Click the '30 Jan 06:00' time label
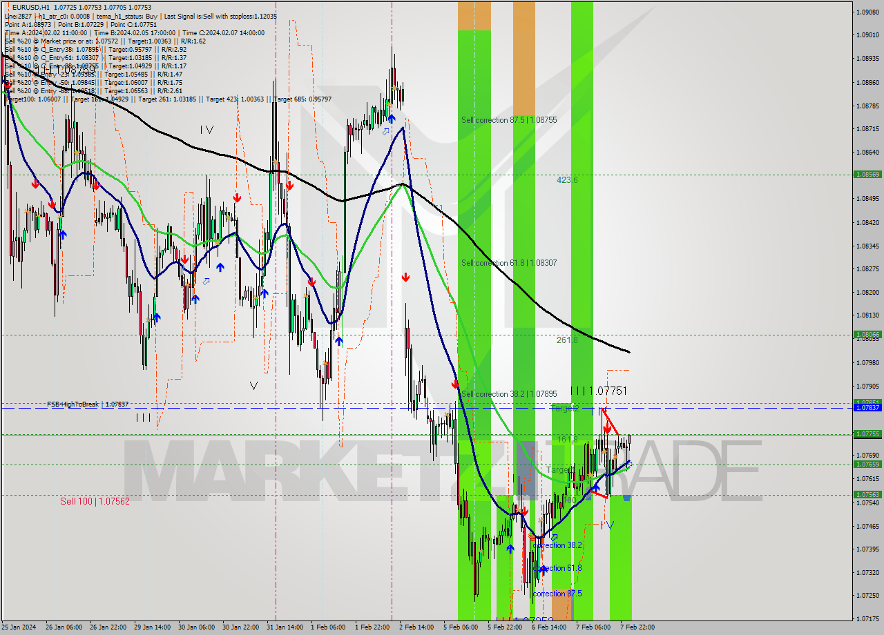884x635 pixels. coord(196,627)
